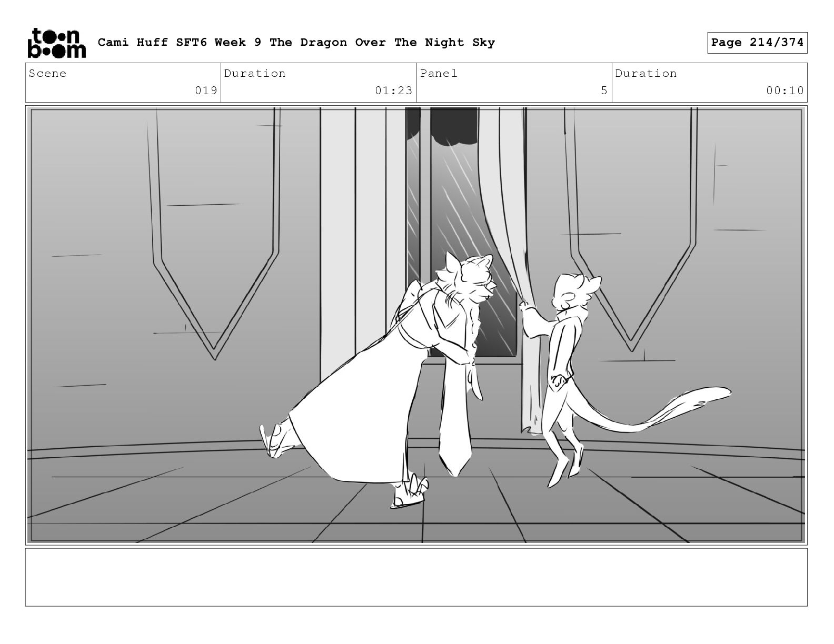Click the 'Scene' label
The width and height of the screenshot is (834, 644).
(48, 74)
